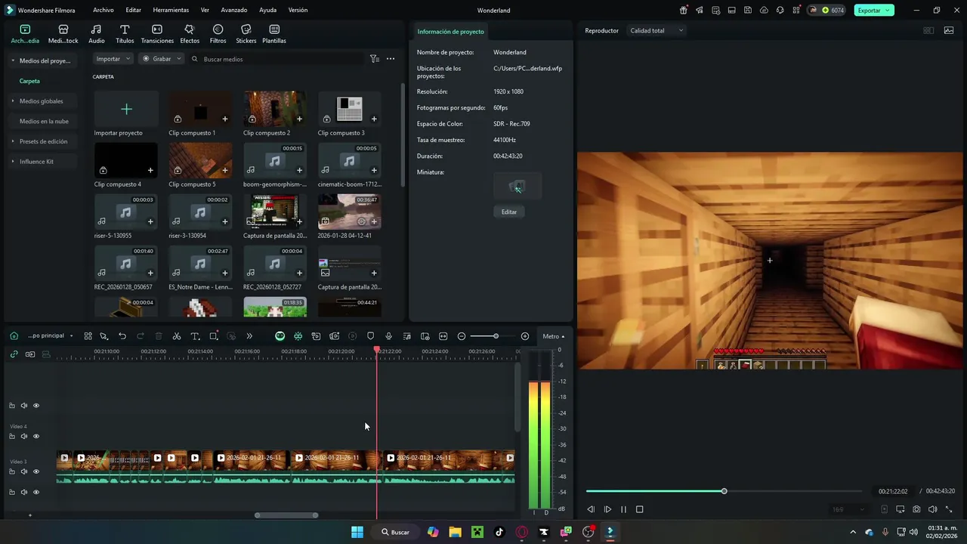Expand Medios globales section
This screenshot has width=967, height=544.
(13, 101)
